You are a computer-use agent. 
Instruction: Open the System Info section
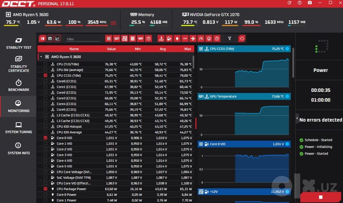[19, 149]
